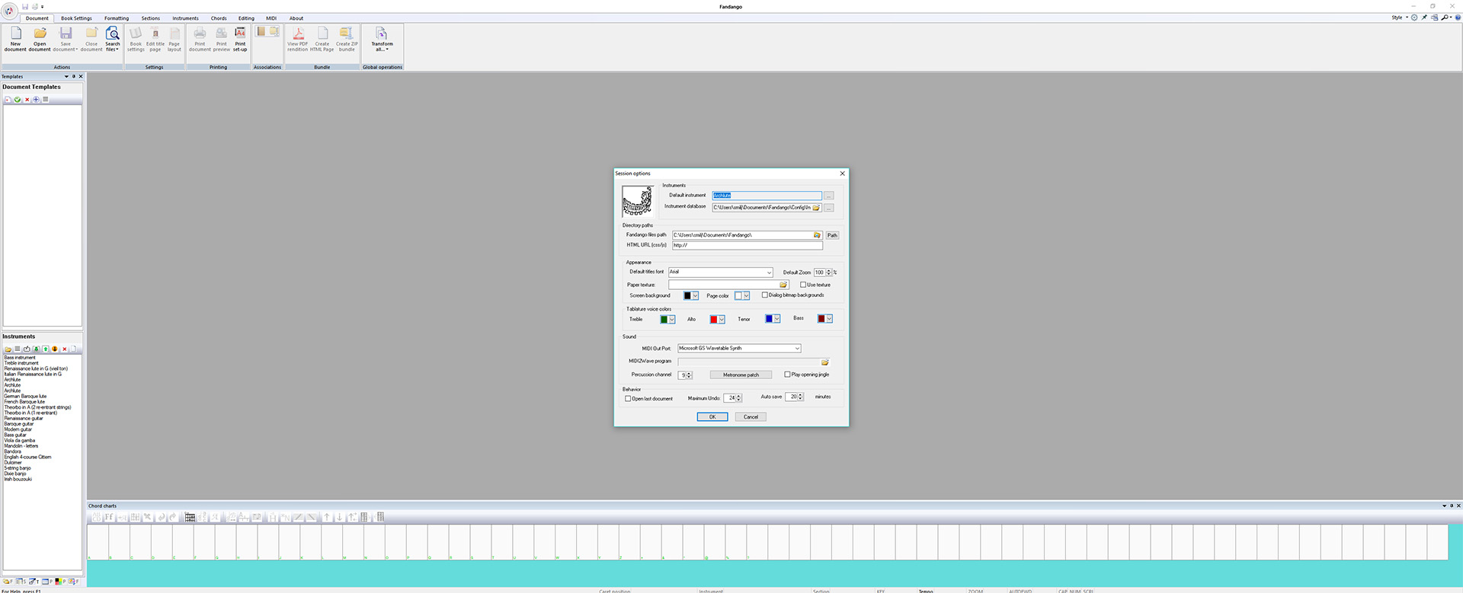The image size is (1463, 593).
Task: Click the View PDF rendition icon
Action: pyautogui.click(x=298, y=34)
